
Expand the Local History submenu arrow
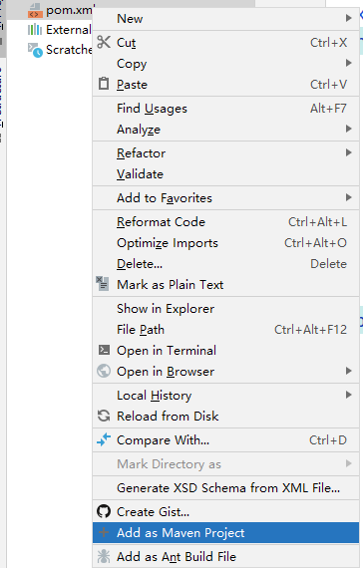[x=348, y=395]
